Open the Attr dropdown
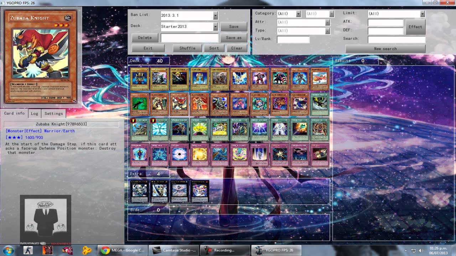This screenshot has height=256, width=456. point(328,22)
